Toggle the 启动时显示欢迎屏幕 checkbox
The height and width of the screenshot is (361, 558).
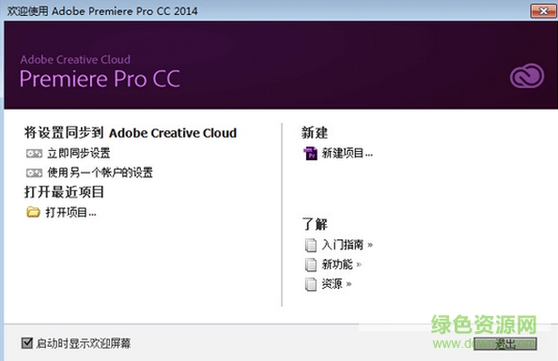click(x=27, y=343)
